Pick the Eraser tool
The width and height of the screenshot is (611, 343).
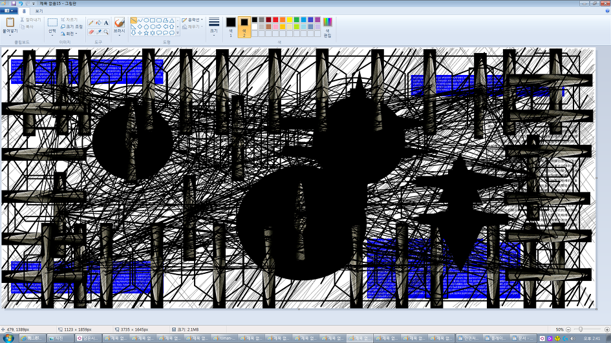click(x=91, y=32)
